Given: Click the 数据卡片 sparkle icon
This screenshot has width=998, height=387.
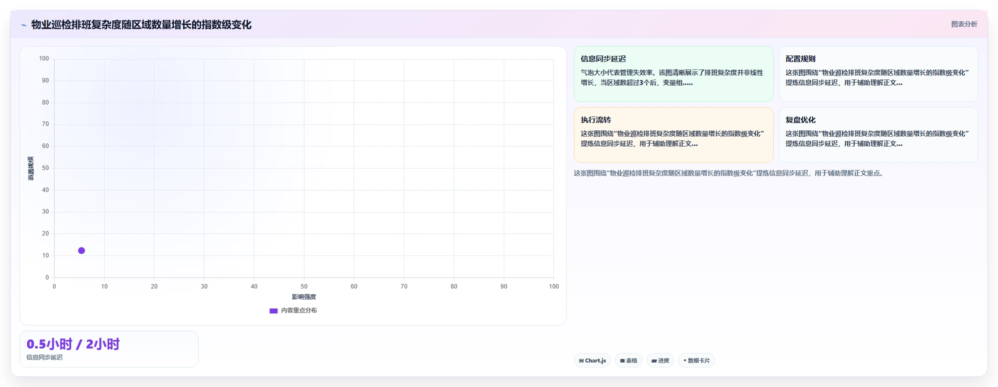Looking at the screenshot, I should [685, 360].
